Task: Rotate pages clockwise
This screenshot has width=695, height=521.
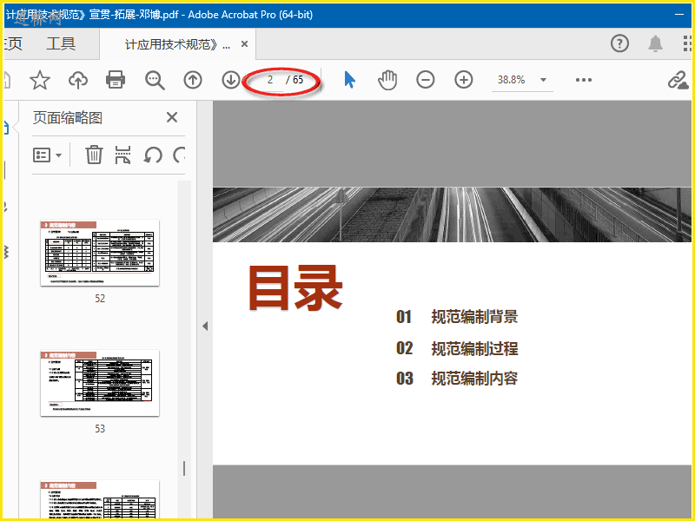Action: click(x=179, y=155)
